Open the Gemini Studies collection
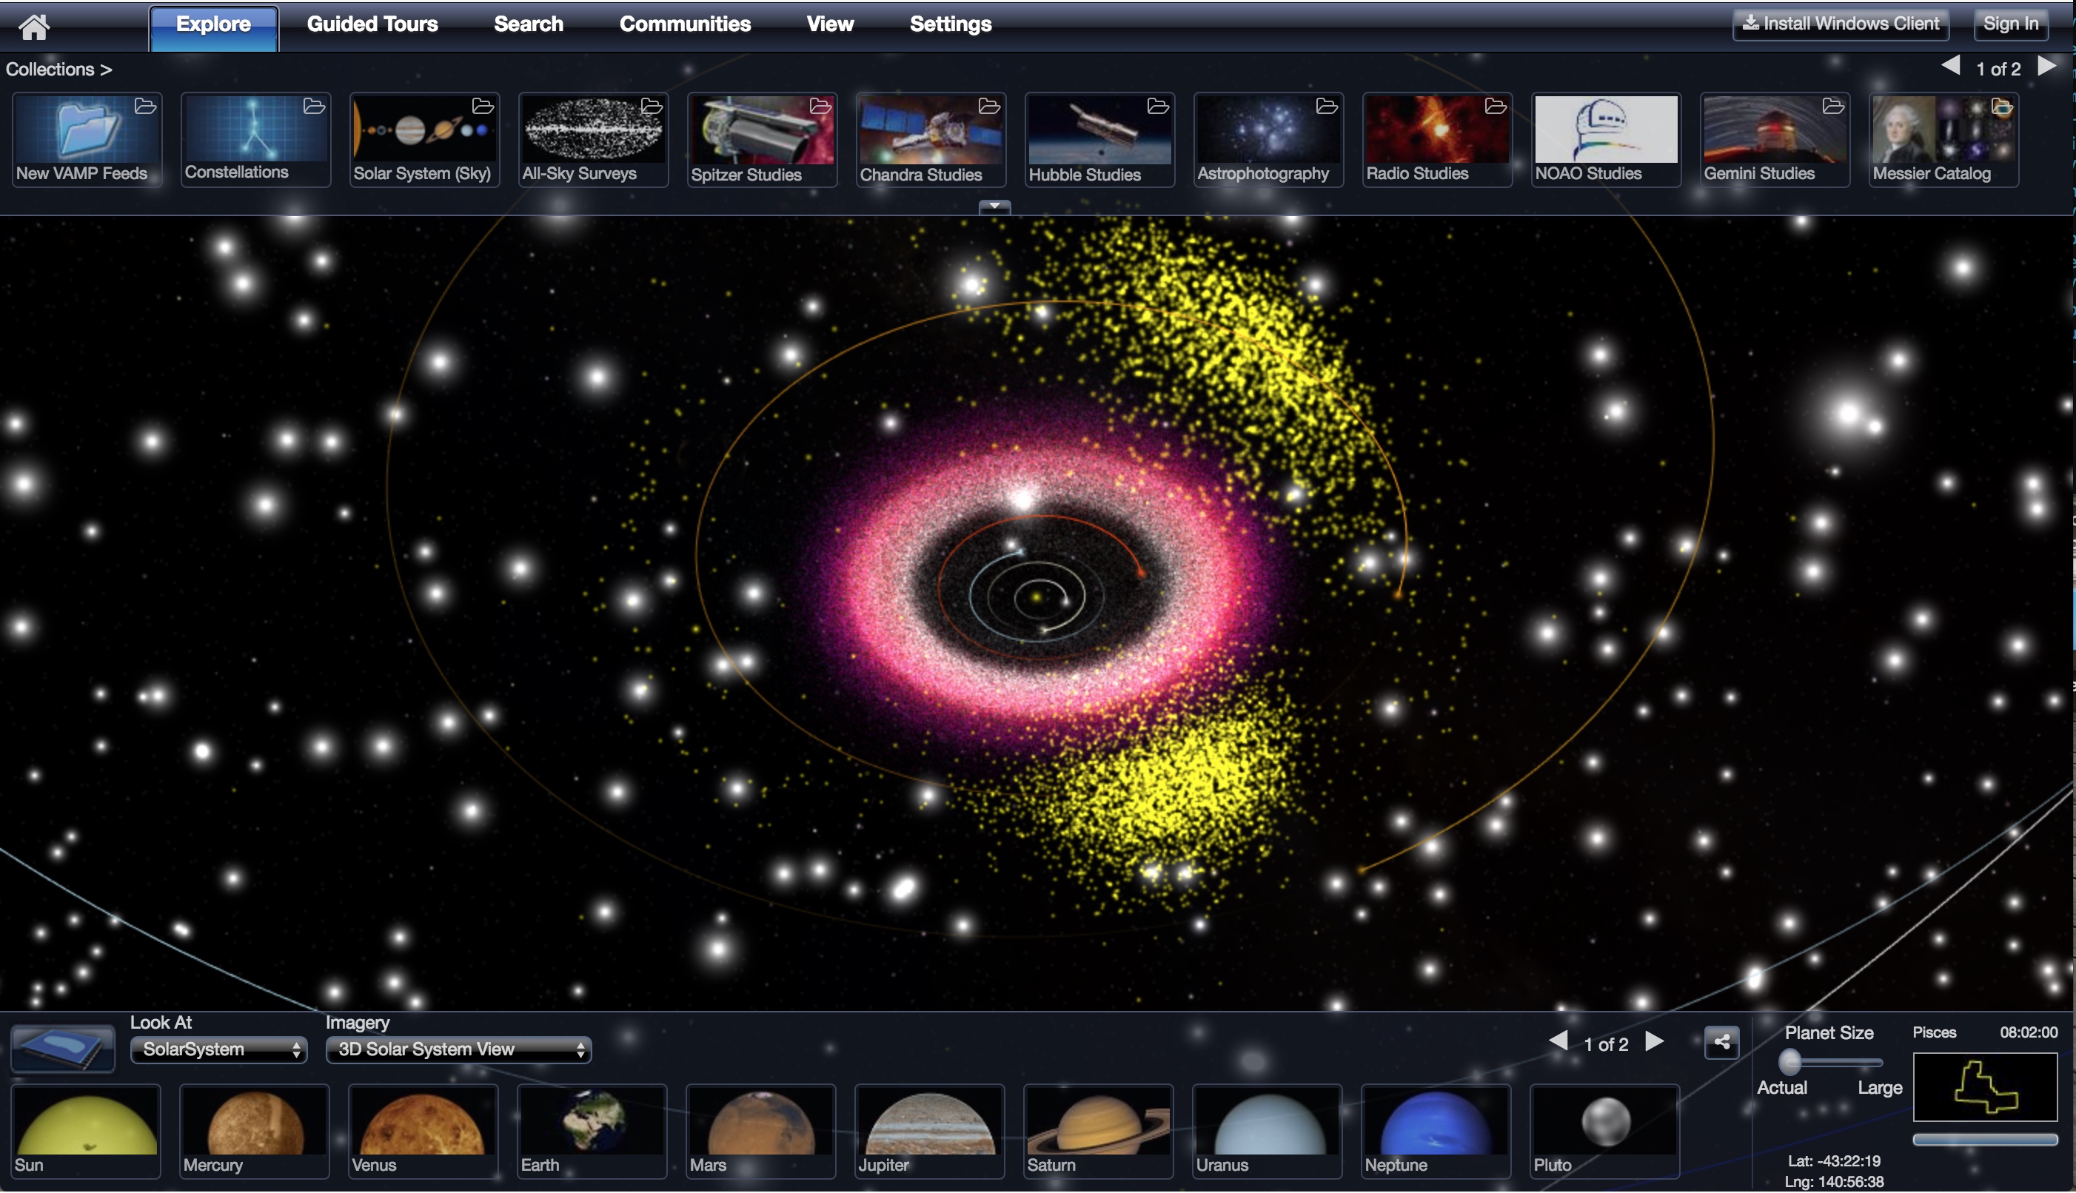The height and width of the screenshot is (1193, 2076). coord(1775,139)
